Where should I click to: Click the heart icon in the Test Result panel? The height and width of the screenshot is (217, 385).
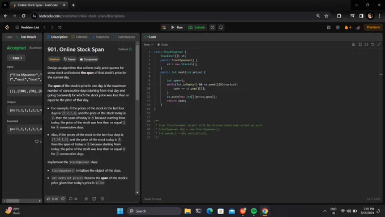(37, 142)
